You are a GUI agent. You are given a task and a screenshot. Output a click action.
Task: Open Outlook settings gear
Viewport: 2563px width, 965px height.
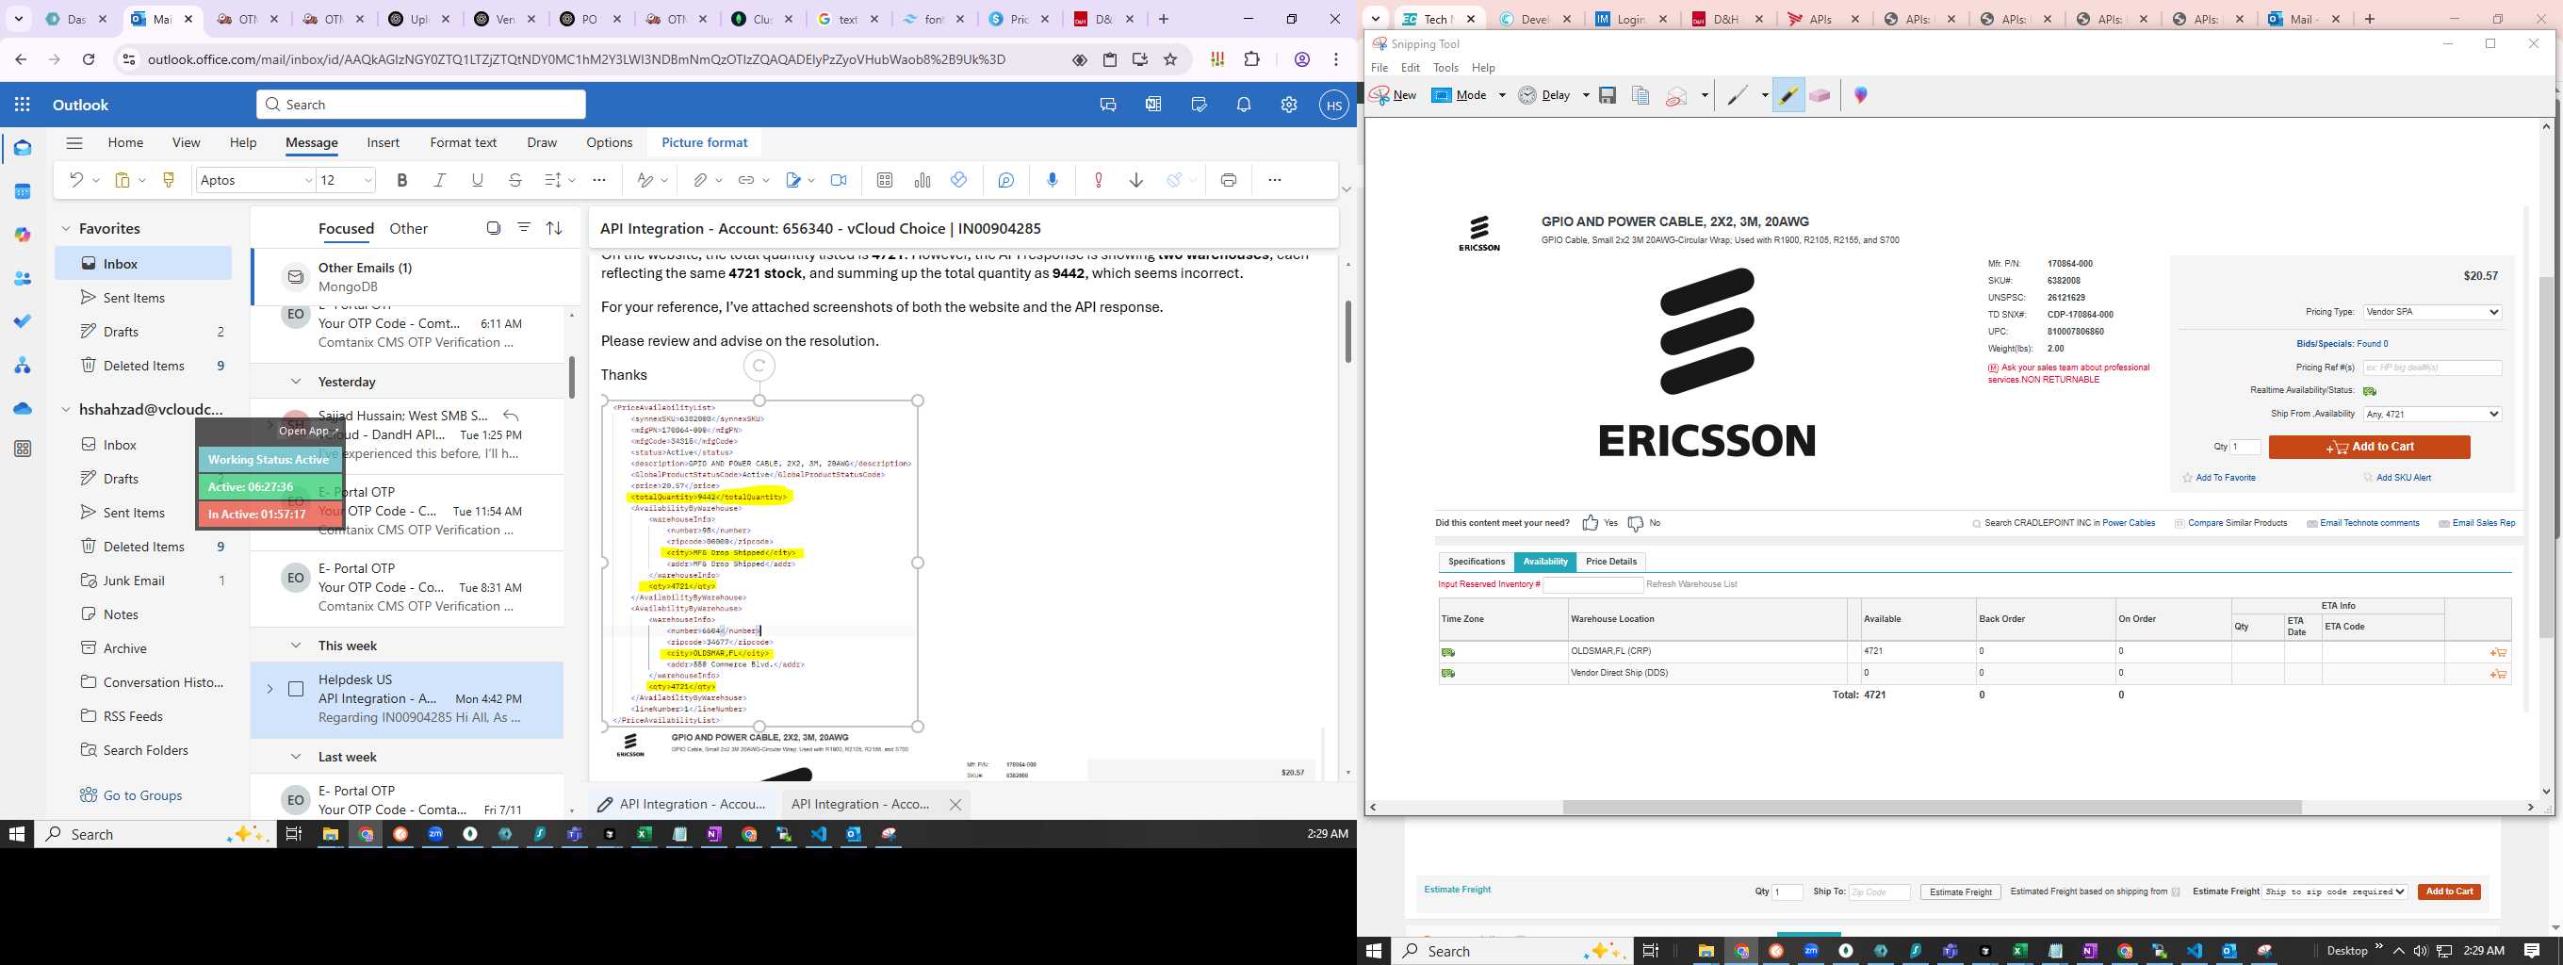[1288, 105]
